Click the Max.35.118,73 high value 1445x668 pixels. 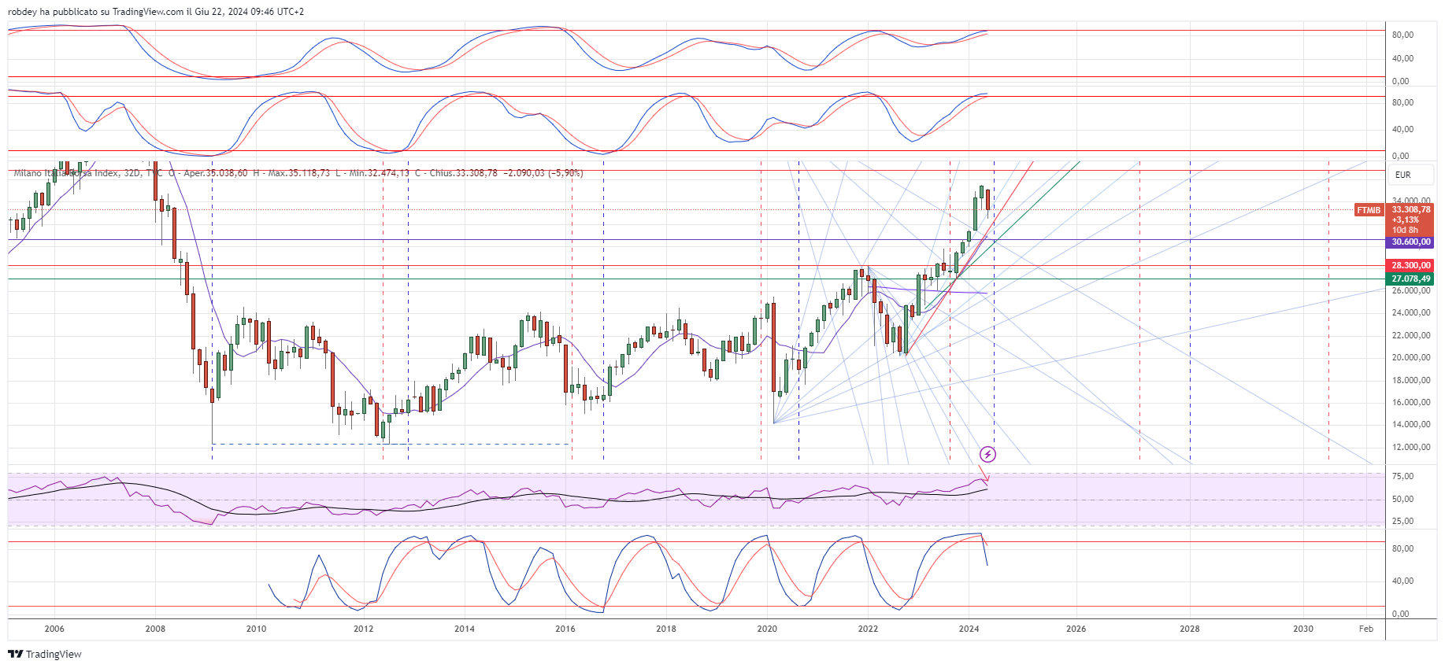click(299, 173)
